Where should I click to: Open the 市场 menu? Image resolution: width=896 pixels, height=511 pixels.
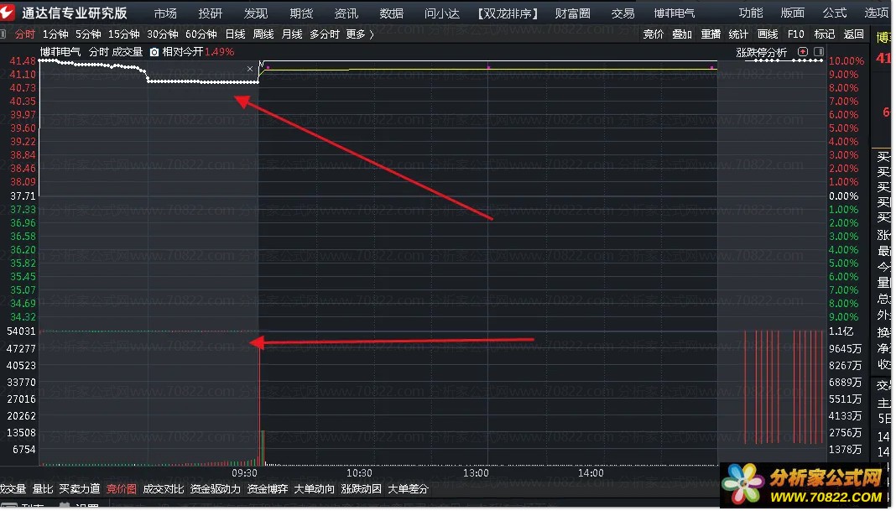(x=165, y=13)
